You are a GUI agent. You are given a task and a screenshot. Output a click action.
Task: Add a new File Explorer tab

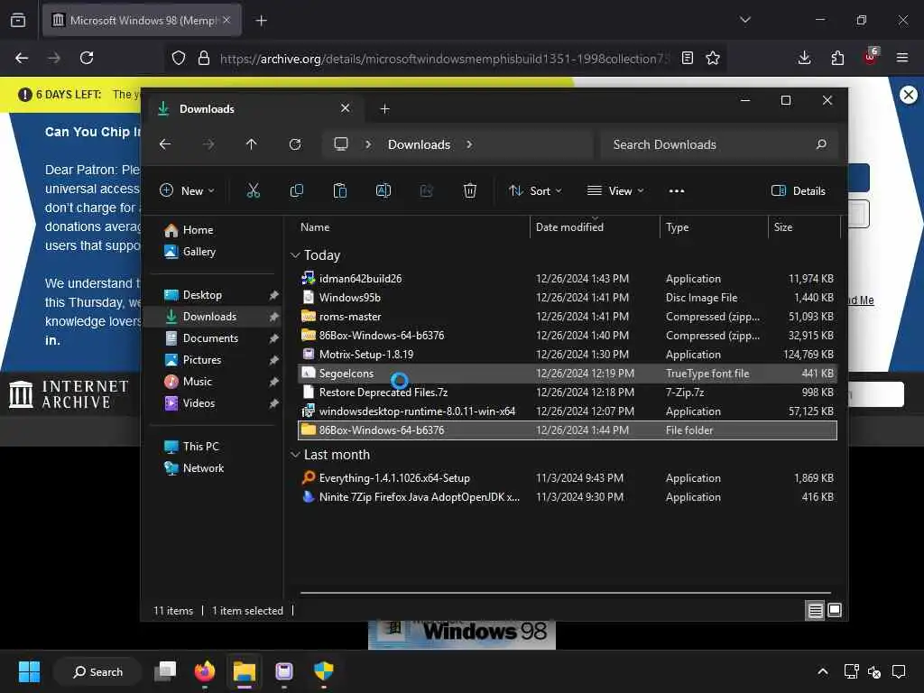384,109
